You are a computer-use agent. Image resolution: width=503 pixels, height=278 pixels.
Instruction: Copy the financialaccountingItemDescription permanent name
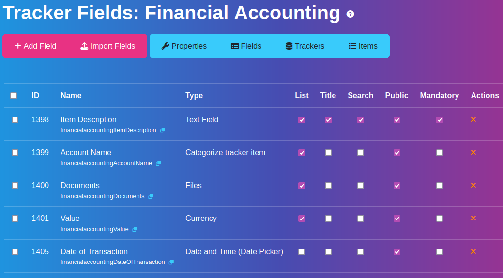[163, 130]
